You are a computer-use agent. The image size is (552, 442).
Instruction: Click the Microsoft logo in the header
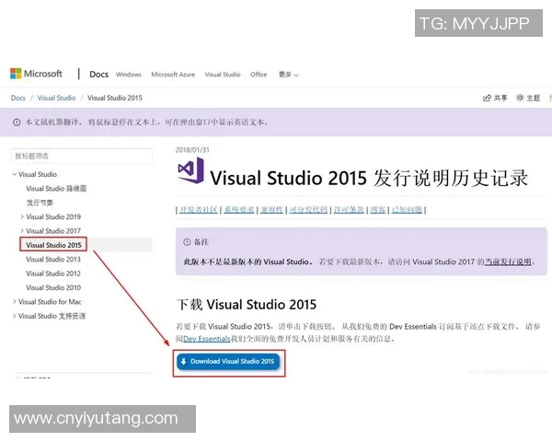[36, 74]
